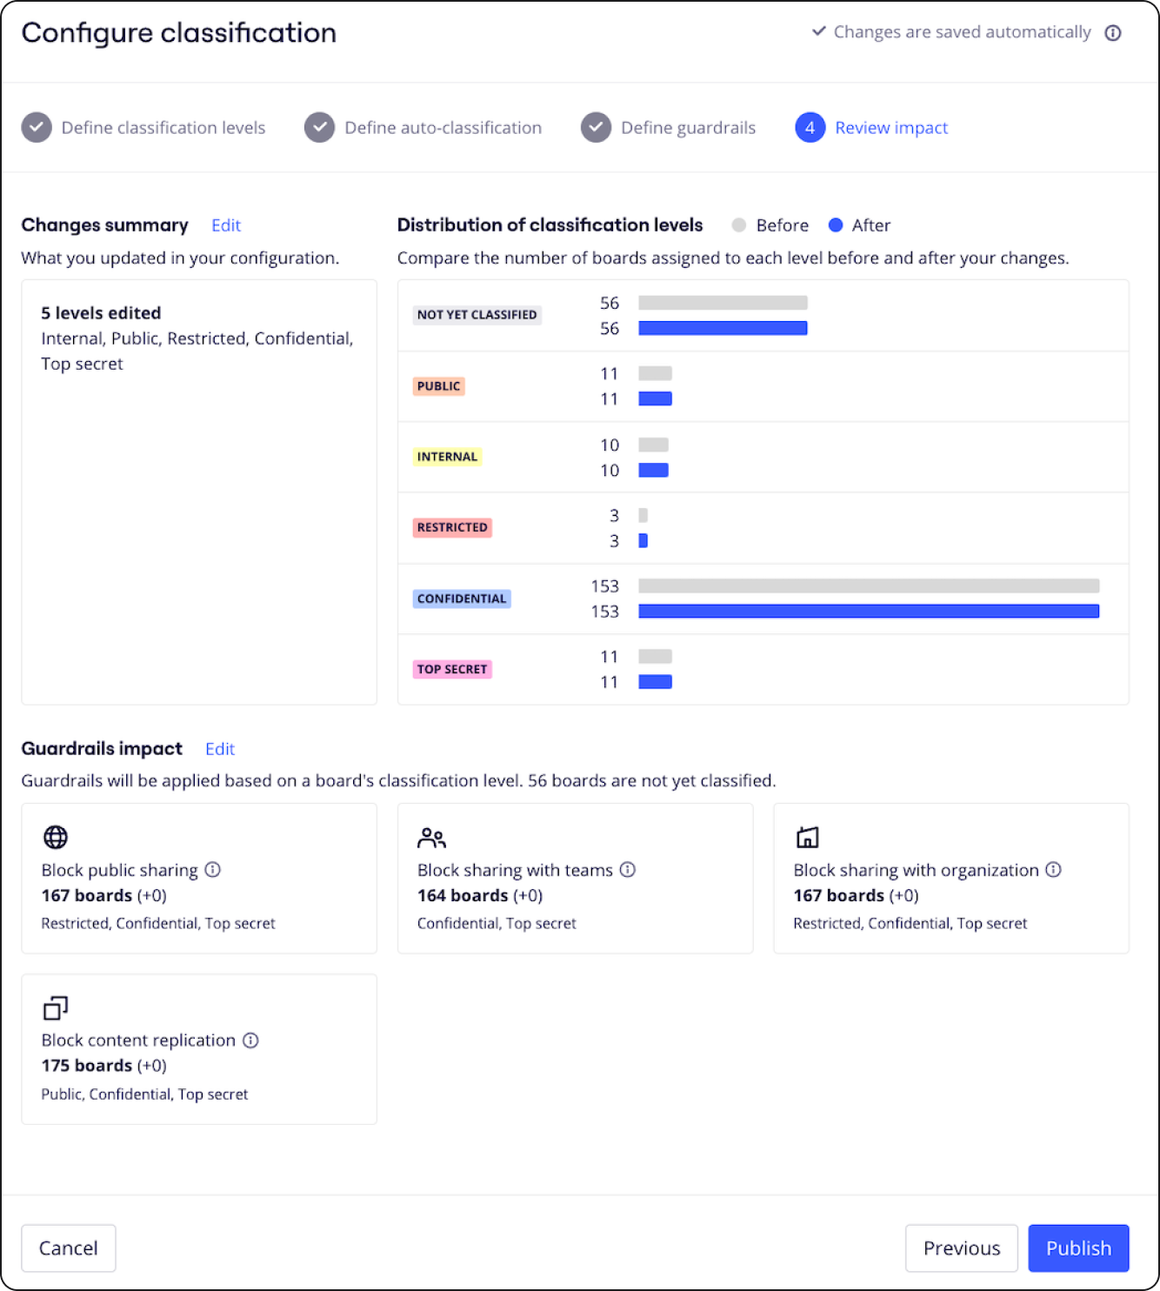Click the info icon beside Block sharing with teams

tap(629, 870)
